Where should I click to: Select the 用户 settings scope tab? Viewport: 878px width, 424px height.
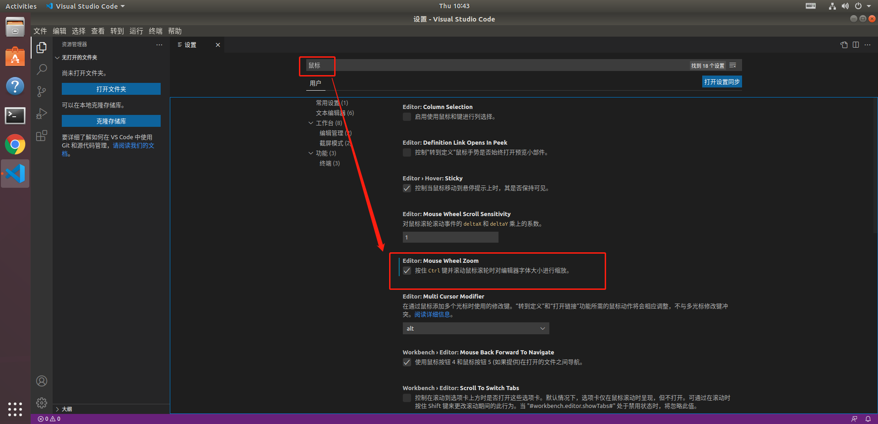(315, 83)
